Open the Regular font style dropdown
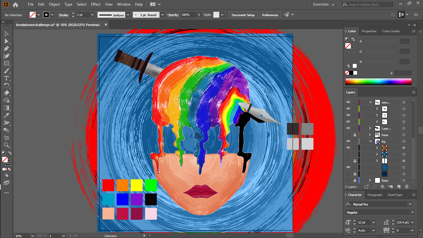 tap(412, 212)
